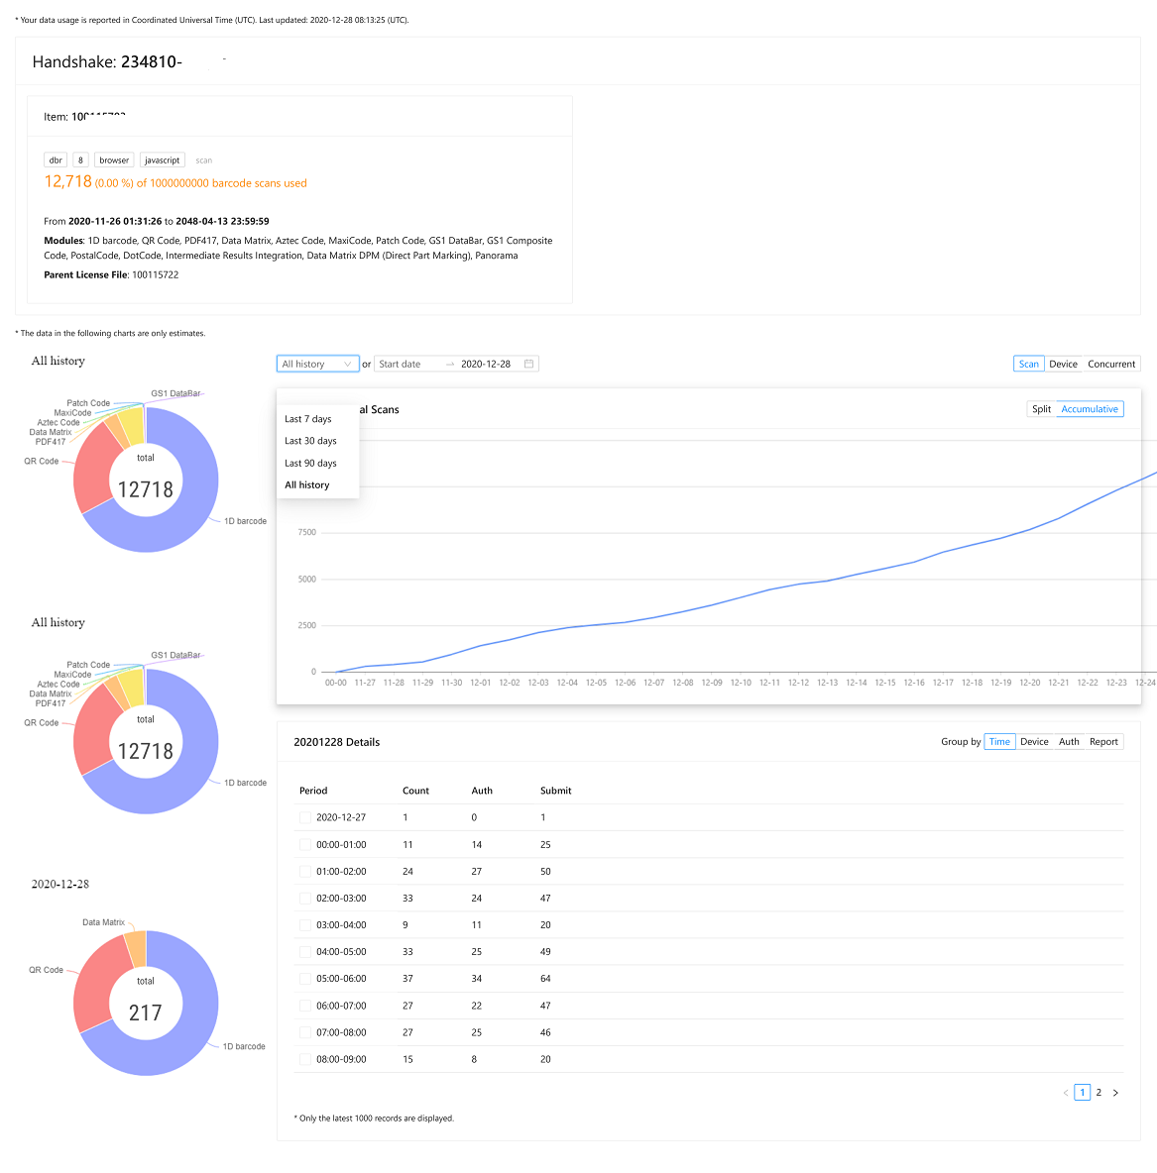Switch to the Concurrent tab
Viewport: 1157px width, 1173px height.
(1110, 364)
